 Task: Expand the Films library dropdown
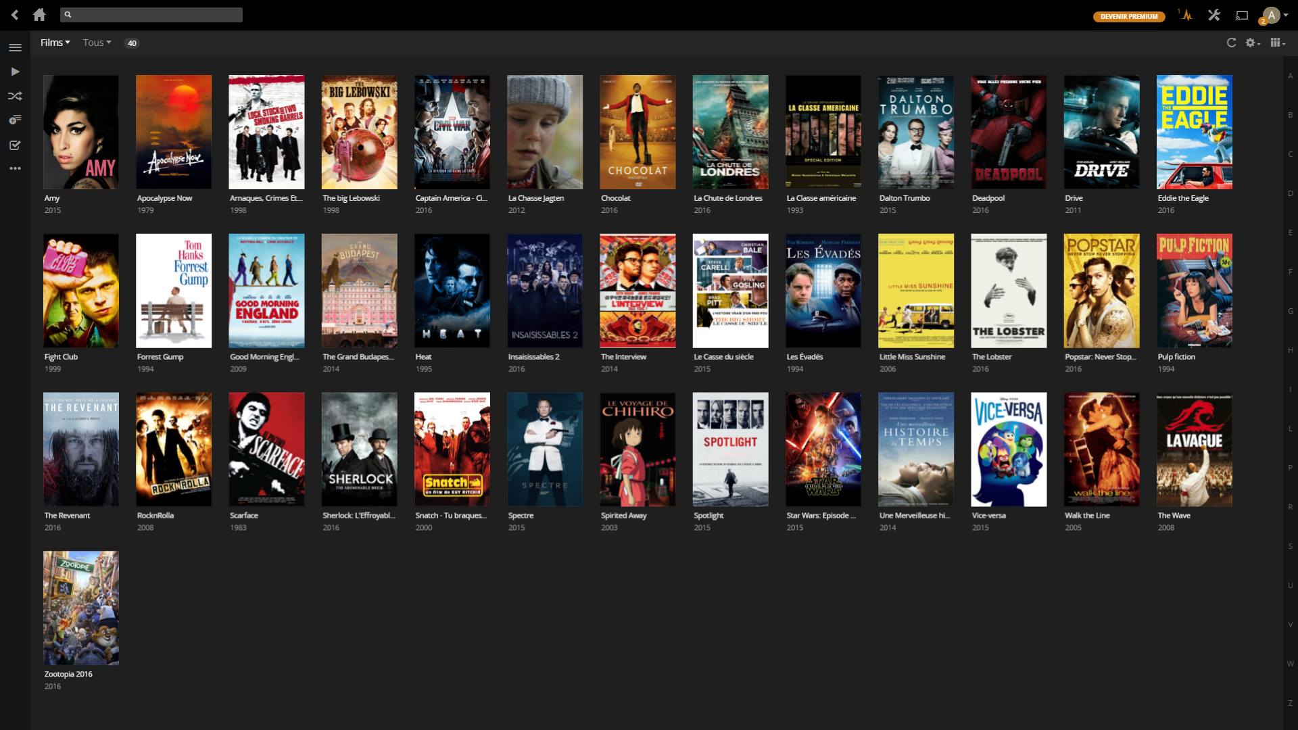point(55,43)
